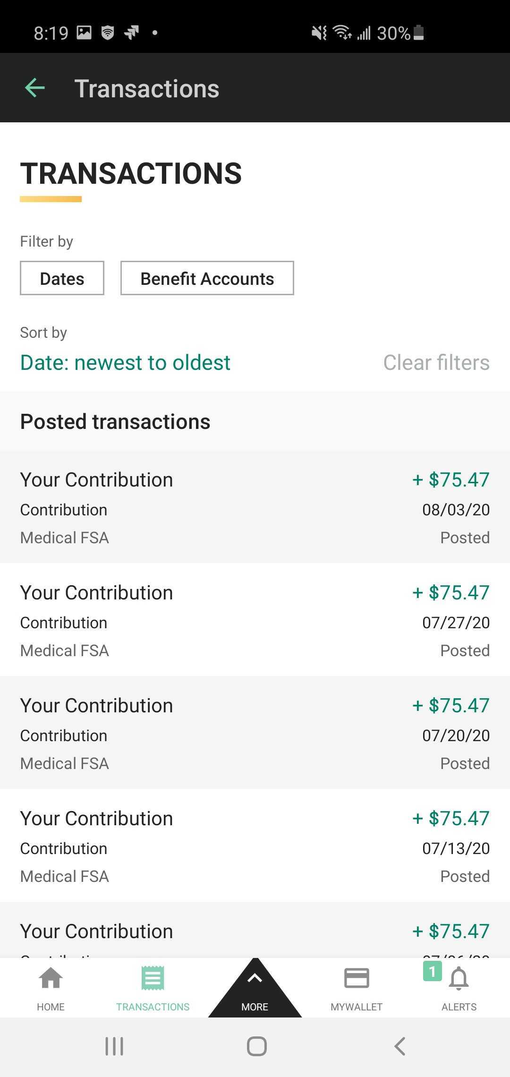Screen dimensions: 510x1077
Task: Open the Dates filter
Action: 62,278
